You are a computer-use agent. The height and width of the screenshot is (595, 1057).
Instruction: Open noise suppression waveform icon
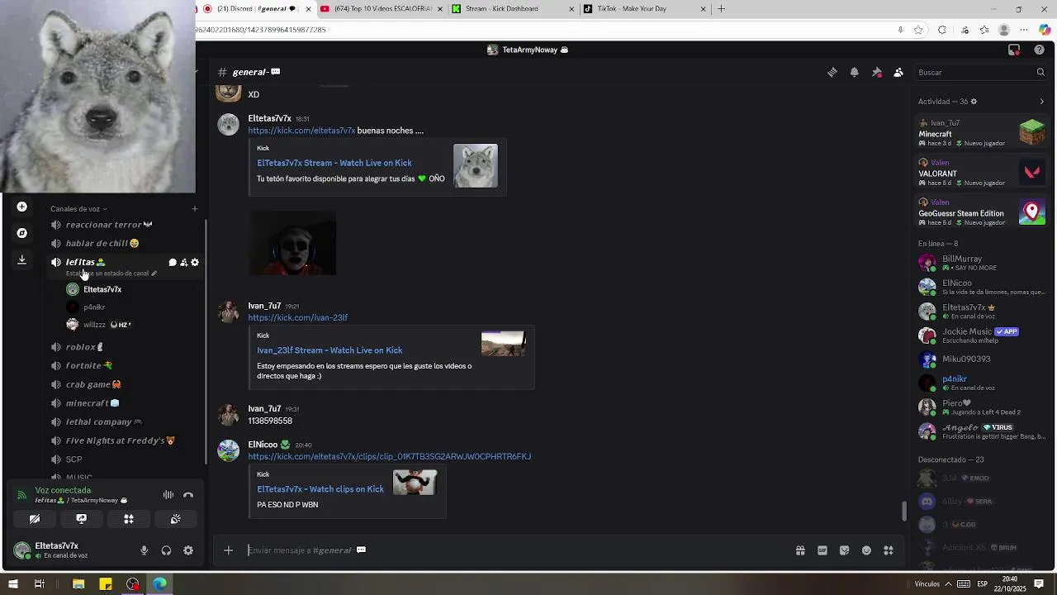click(x=168, y=495)
